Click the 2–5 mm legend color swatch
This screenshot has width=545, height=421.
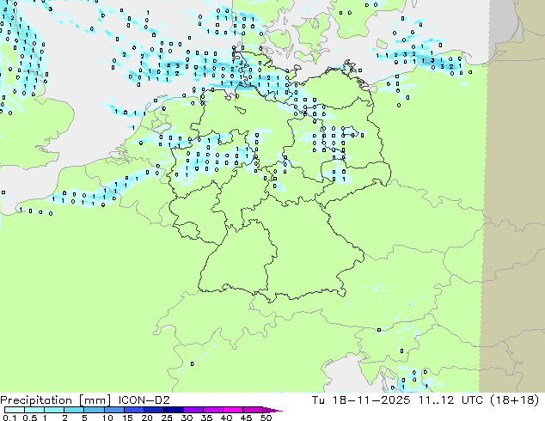click(x=74, y=410)
